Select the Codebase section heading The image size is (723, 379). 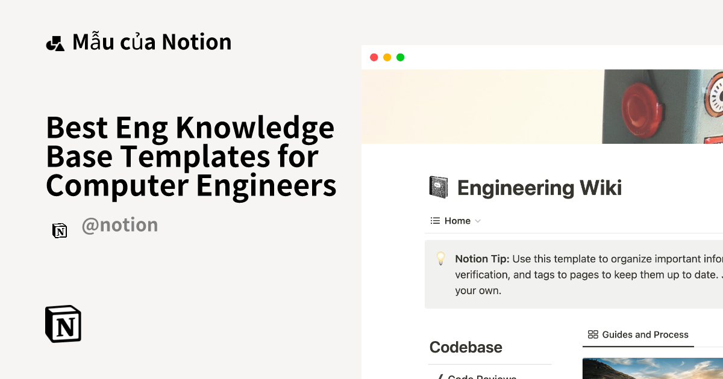466,347
